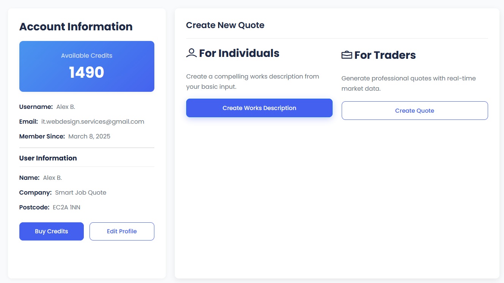This screenshot has height=283, width=504.
Task: Click the briefcase icon beside For Traders
Action: click(x=347, y=55)
